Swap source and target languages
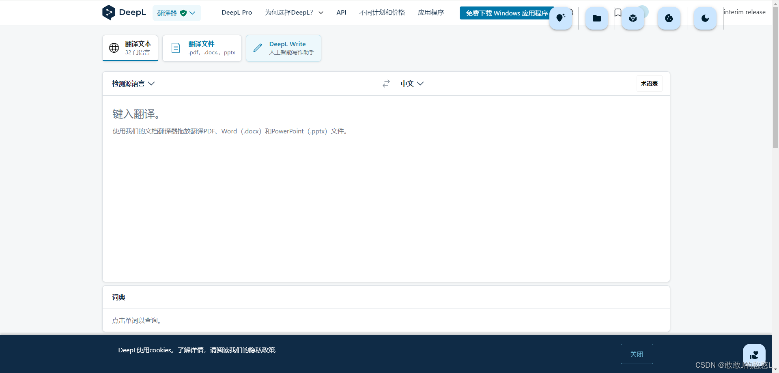The height and width of the screenshot is (373, 779). click(x=386, y=84)
